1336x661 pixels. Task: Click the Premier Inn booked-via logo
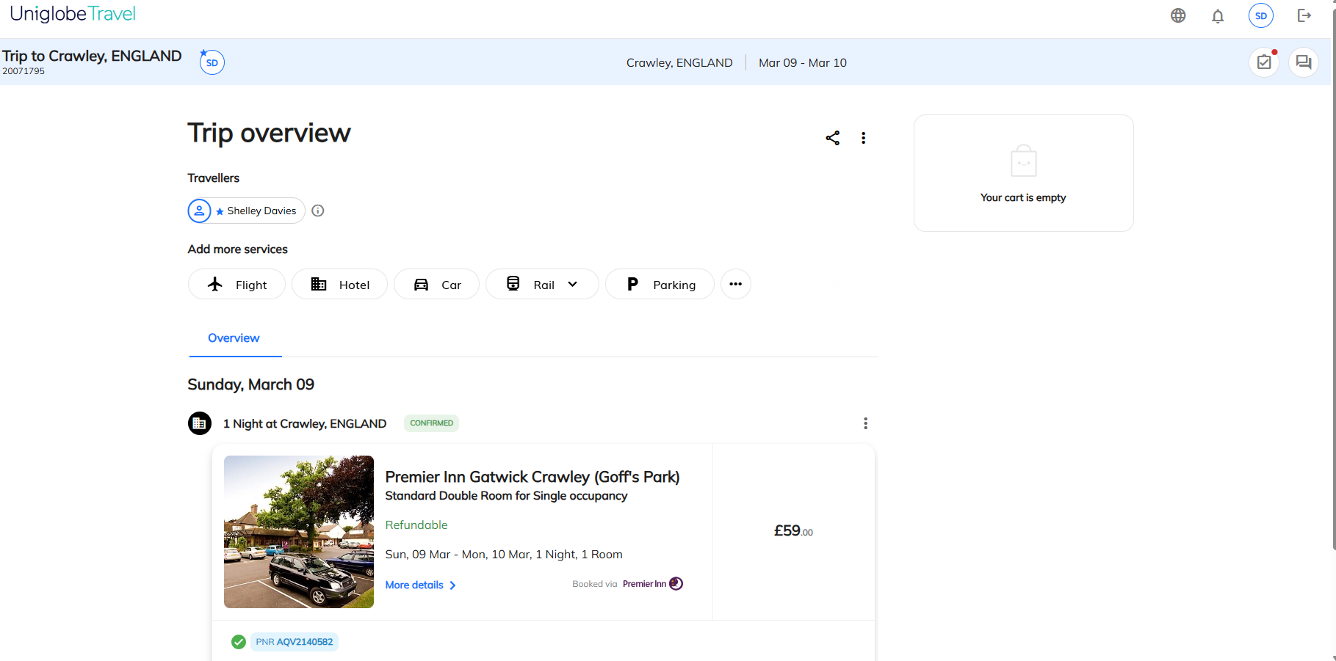click(653, 584)
